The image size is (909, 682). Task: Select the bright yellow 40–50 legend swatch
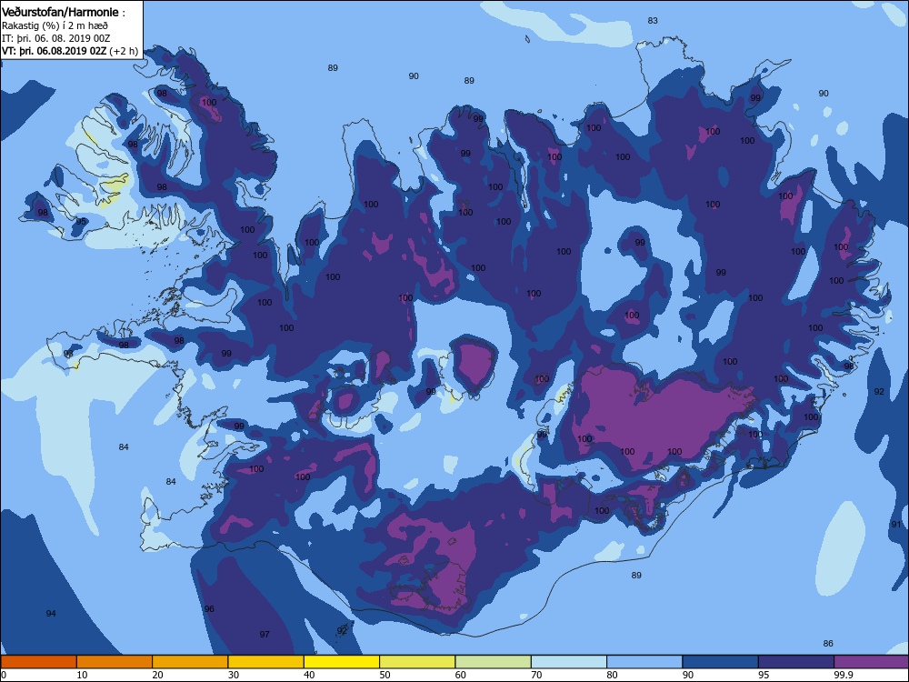342,662
